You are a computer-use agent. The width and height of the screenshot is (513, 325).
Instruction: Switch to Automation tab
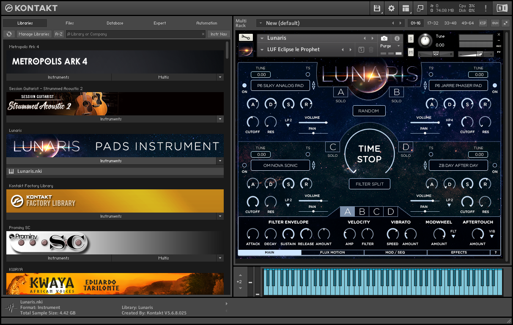pyautogui.click(x=206, y=23)
